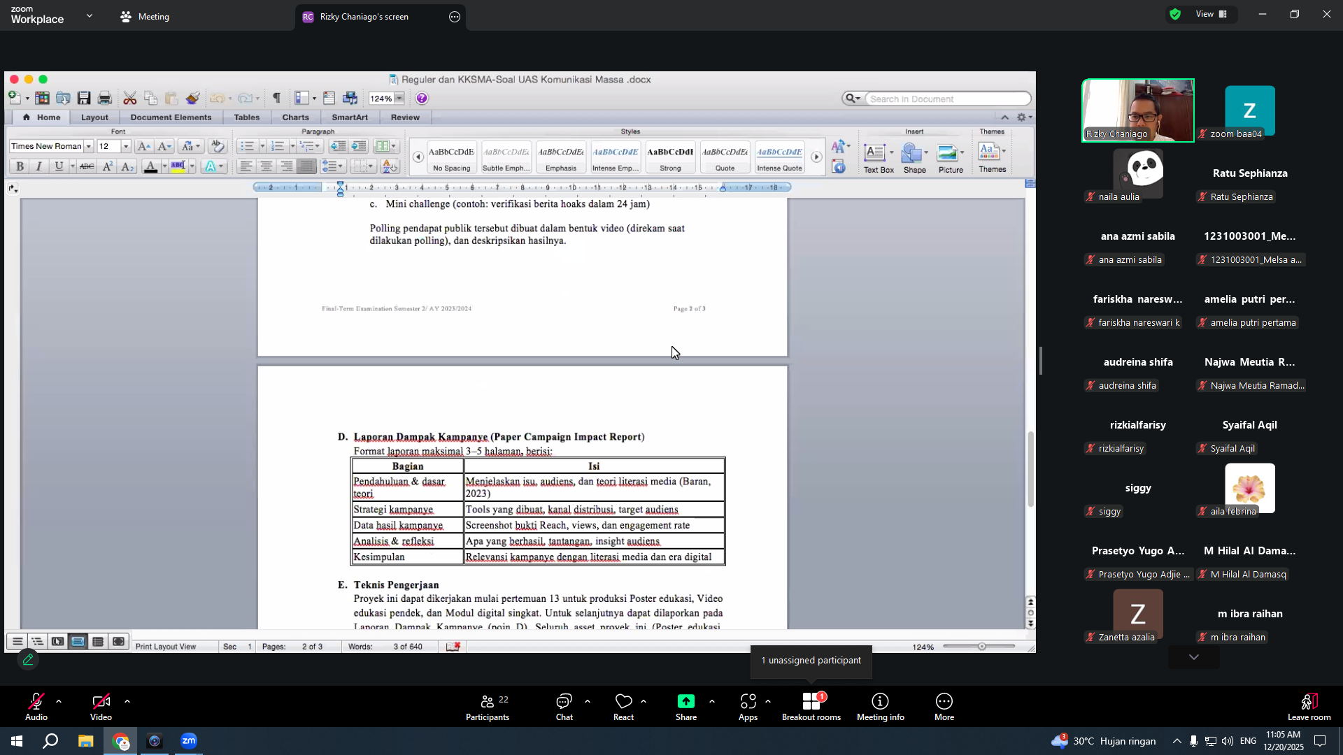Viewport: 1343px width, 755px height.
Task: Open the Review ribbon tab
Action: [405, 117]
